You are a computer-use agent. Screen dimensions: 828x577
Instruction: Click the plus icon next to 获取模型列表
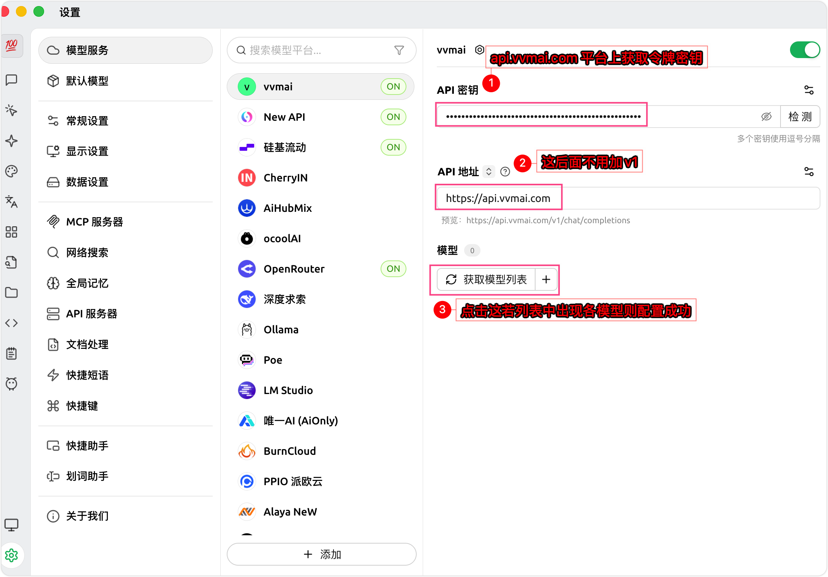click(546, 280)
